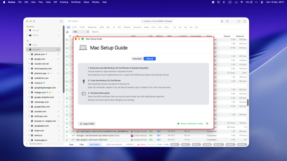Start proxy with the play icon
The image size is (287, 161).
222,21
